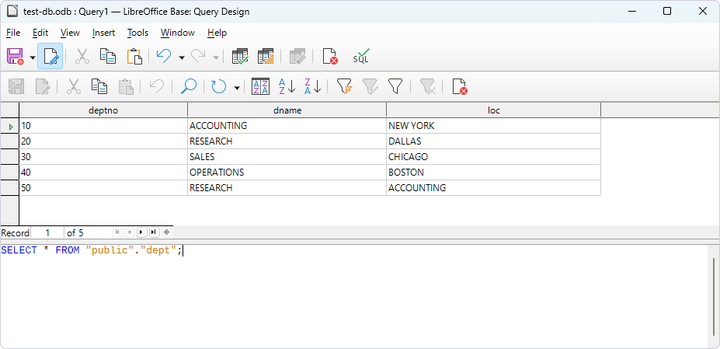
Task: Click the Run Query icon
Action: pos(241,57)
